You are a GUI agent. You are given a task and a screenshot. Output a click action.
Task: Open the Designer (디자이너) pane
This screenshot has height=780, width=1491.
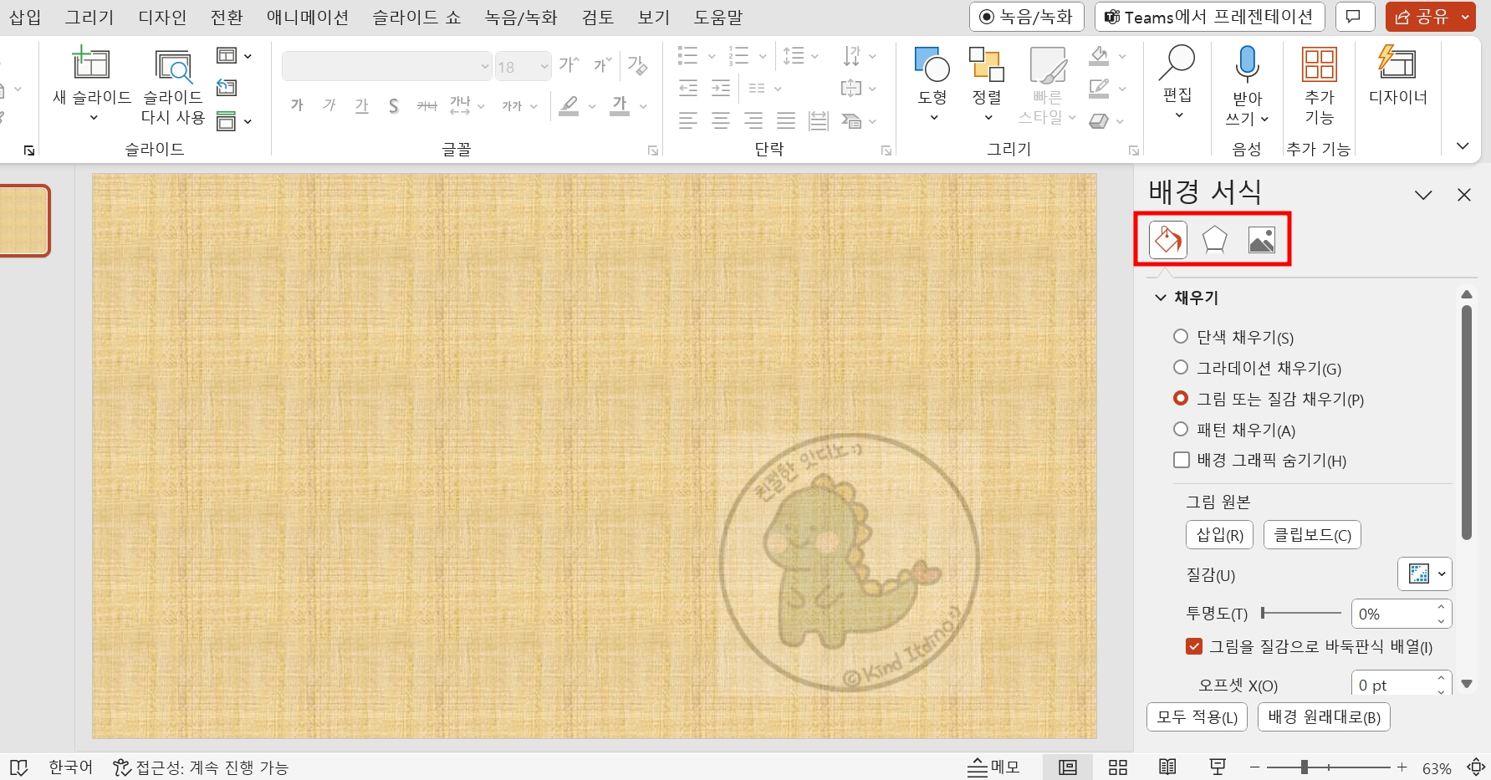1397,64
